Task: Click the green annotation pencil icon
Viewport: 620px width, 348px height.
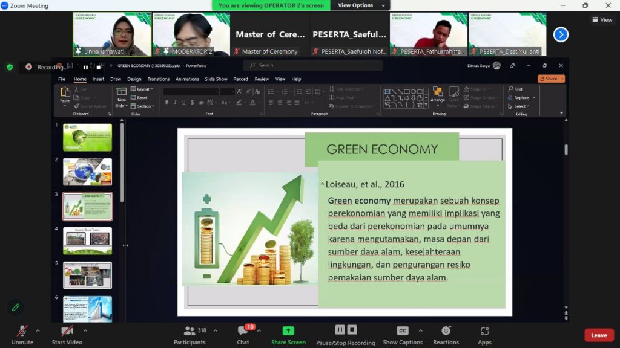Action: pos(16,308)
